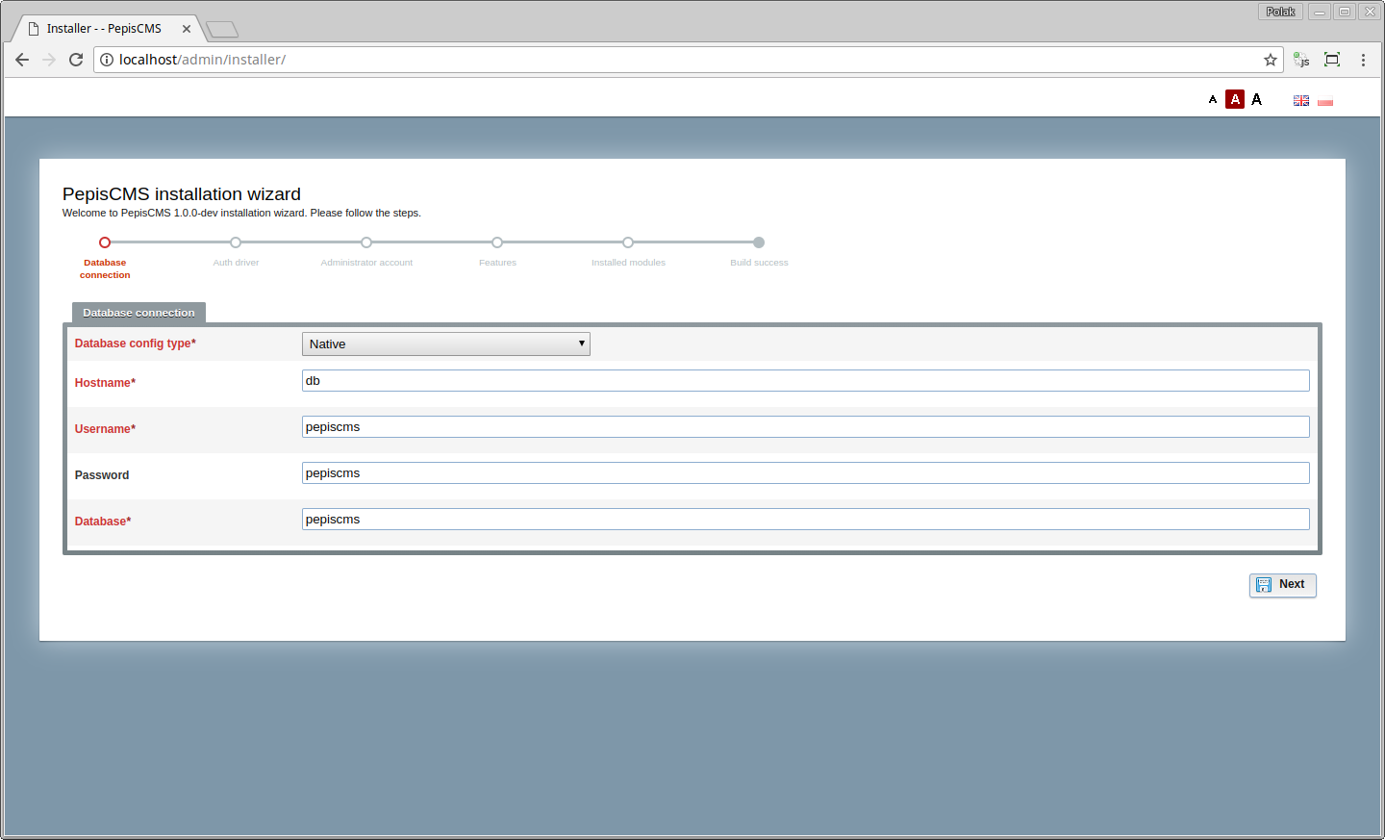This screenshot has height=840, width=1385.
Task: Close the Installer - PepisCMS tab
Action: click(187, 29)
